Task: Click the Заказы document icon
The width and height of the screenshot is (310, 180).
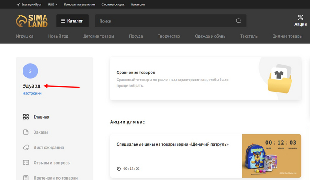Action: click(26, 132)
